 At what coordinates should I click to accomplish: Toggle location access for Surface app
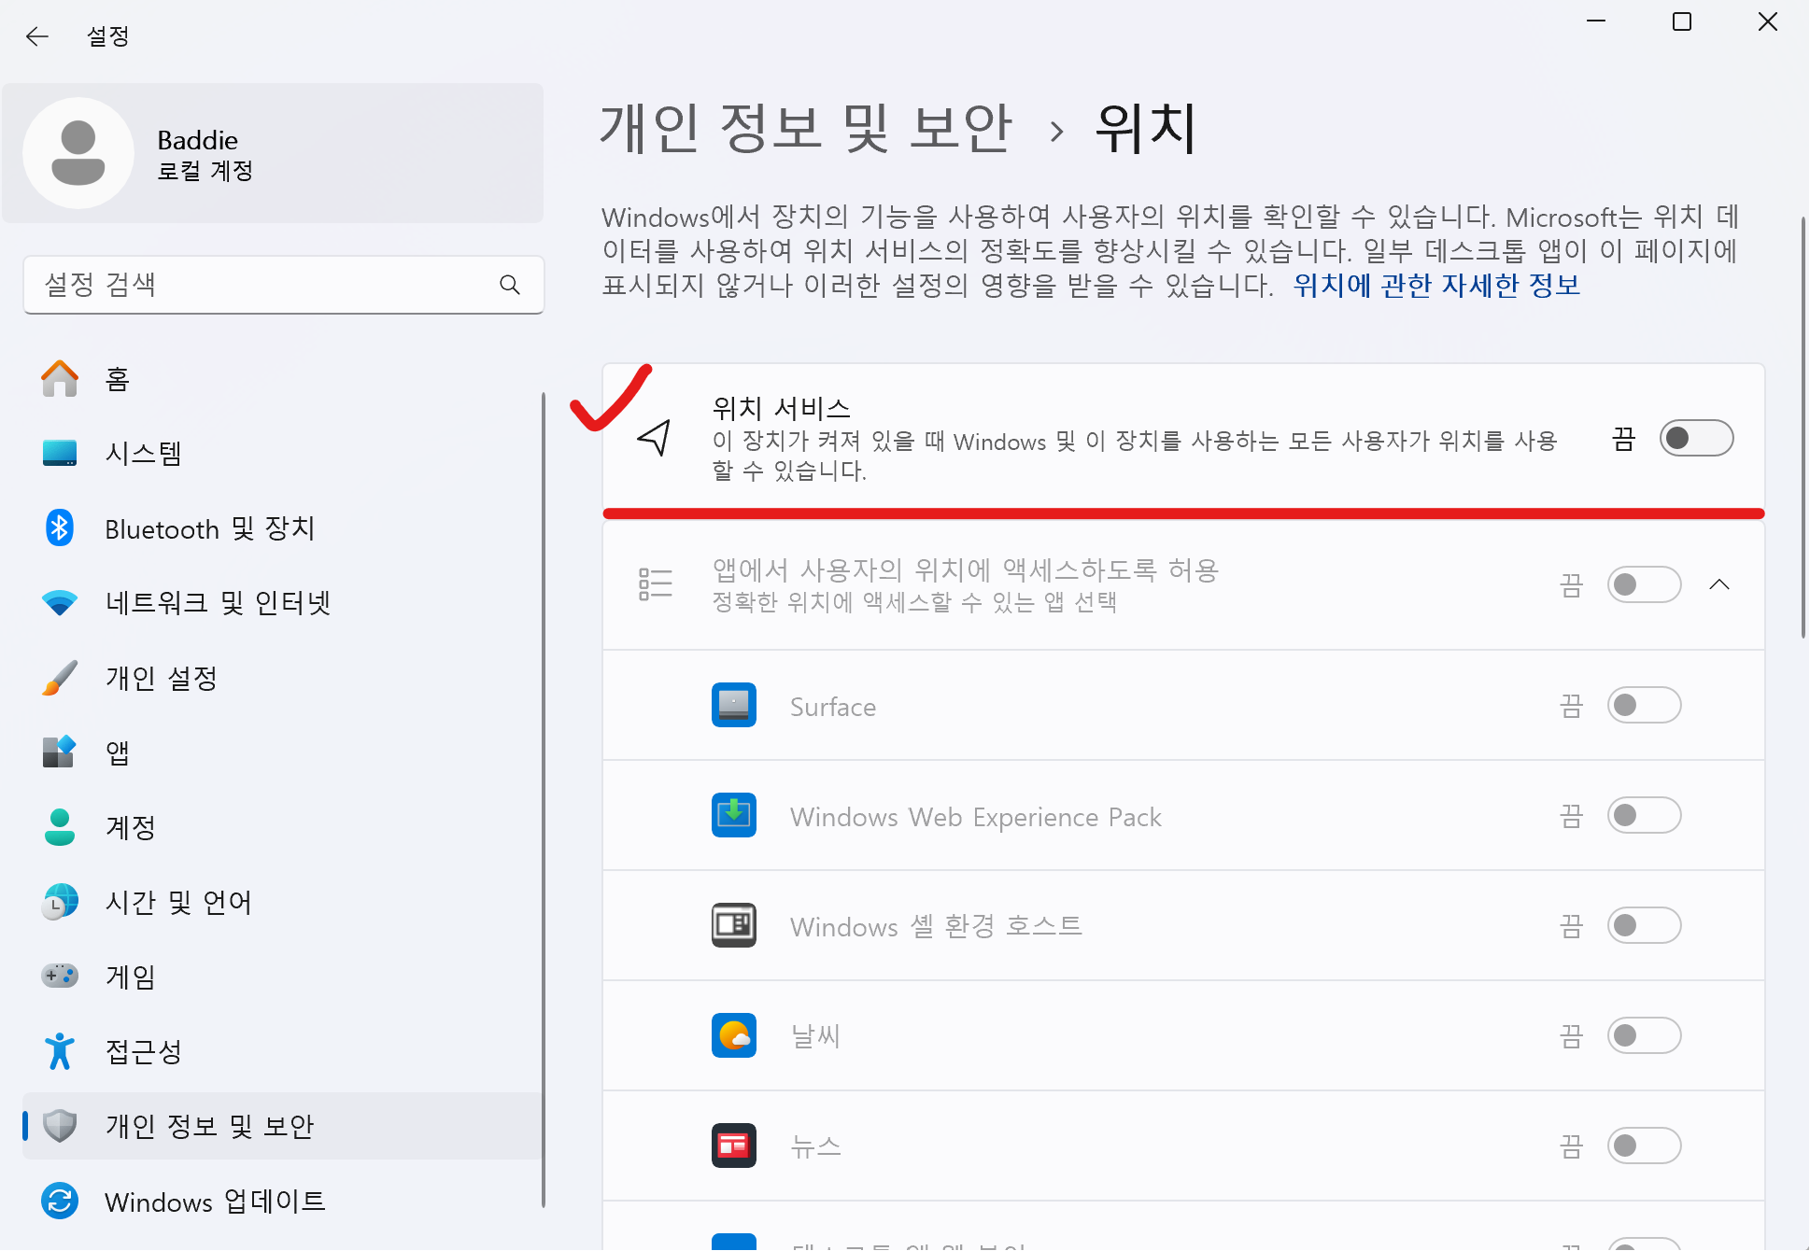coord(1643,706)
